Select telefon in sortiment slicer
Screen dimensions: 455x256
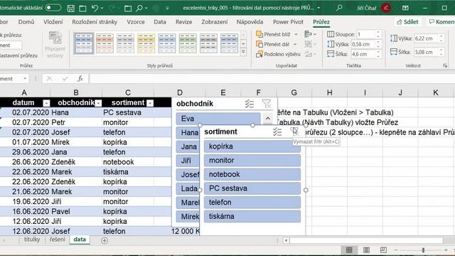pos(252,202)
